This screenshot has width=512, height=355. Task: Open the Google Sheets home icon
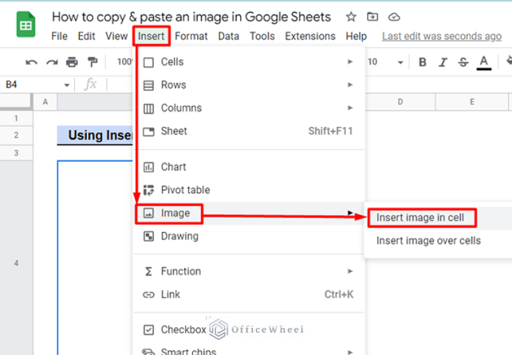point(25,25)
